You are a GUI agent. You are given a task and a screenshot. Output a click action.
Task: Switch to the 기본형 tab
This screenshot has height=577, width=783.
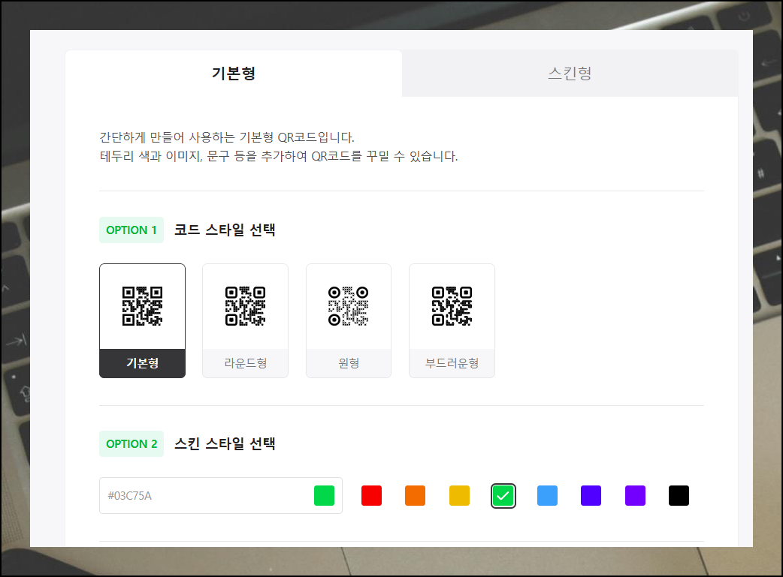pos(233,74)
